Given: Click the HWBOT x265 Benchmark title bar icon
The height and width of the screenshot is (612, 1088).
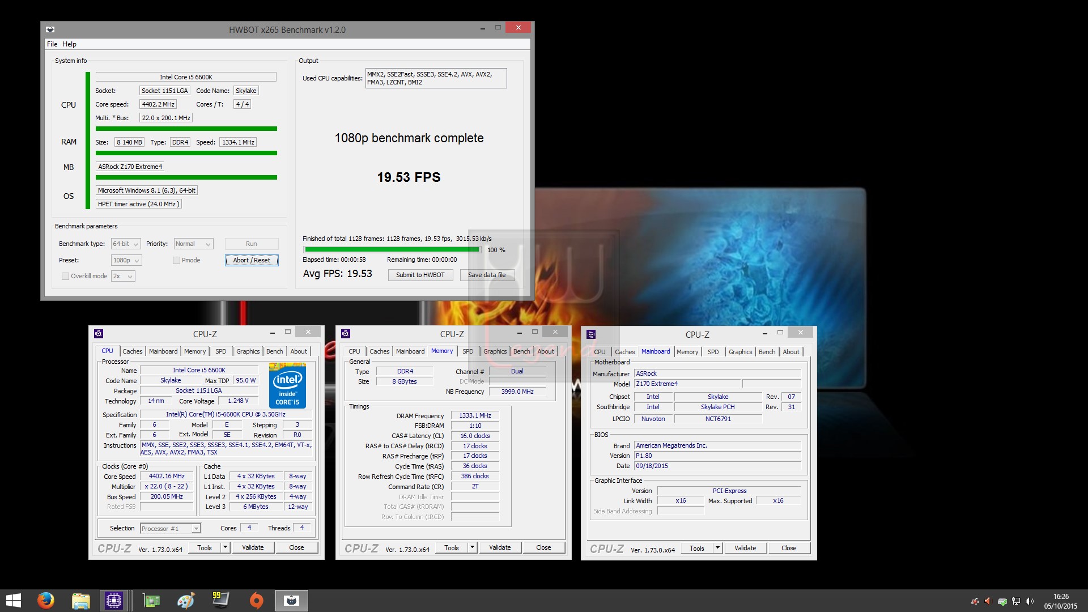Looking at the screenshot, I should click(x=50, y=29).
